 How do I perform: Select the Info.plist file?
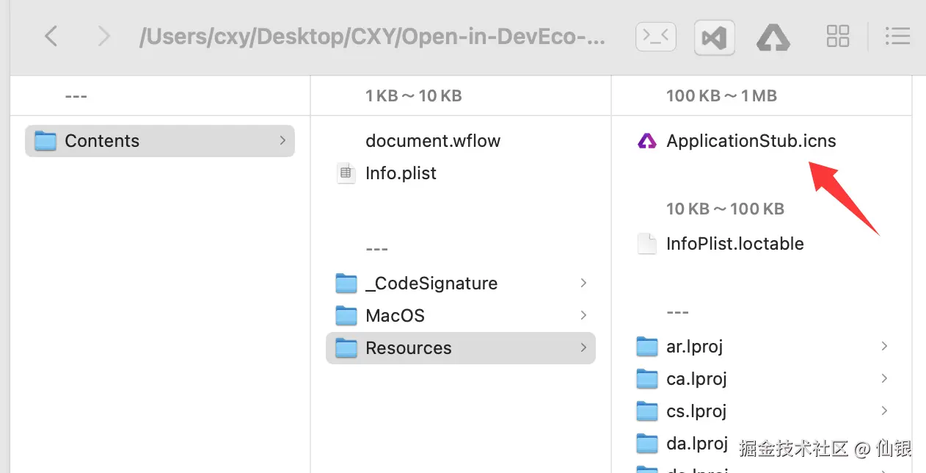401,173
